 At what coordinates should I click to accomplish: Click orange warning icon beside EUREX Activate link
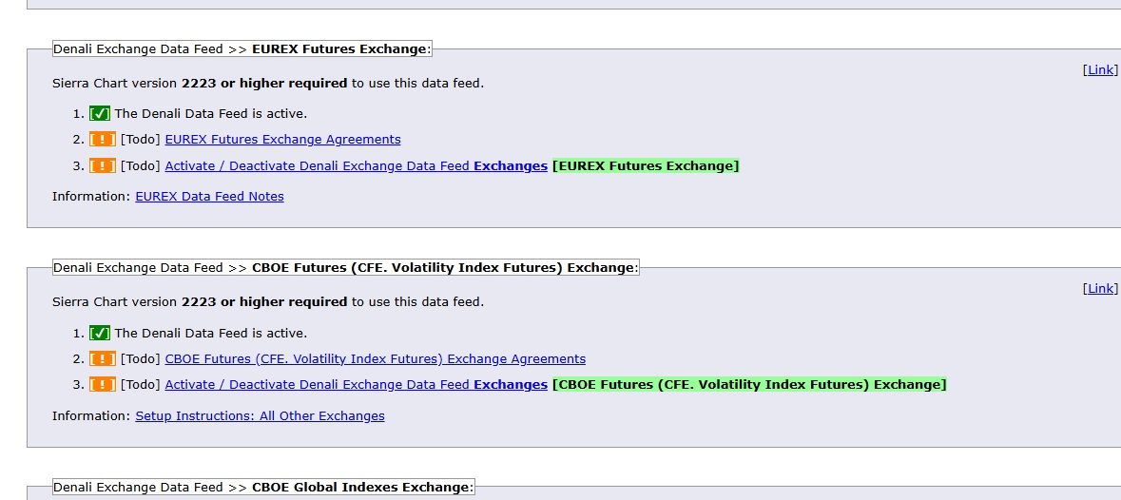point(103,165)
